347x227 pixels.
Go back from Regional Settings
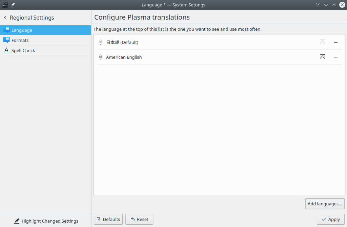(x=5, y=18)
